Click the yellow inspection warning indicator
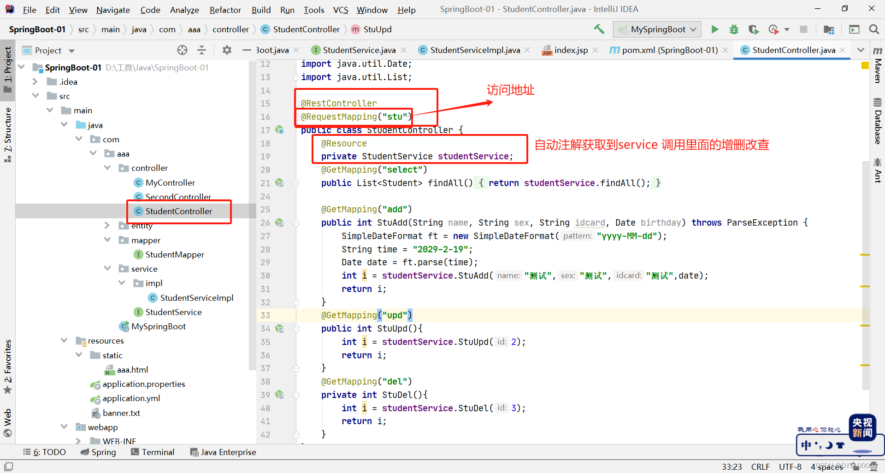Viewport: 885px width, 473px height. [865, 65]
